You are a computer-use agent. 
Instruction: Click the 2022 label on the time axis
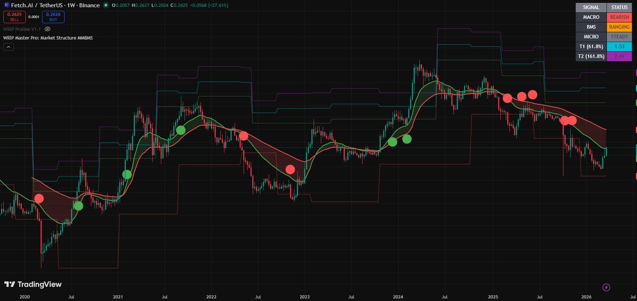pyautogui.click(x=211, y=297)
